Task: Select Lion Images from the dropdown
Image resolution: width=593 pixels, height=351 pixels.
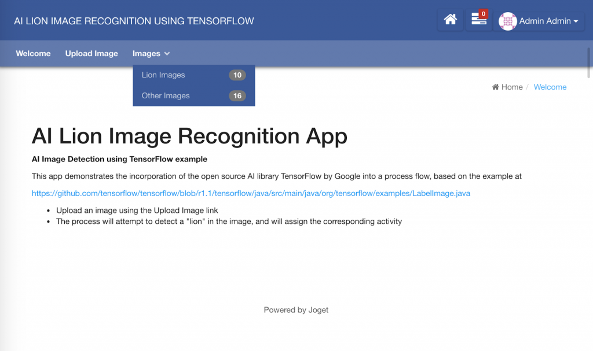Action: [193, 75]
